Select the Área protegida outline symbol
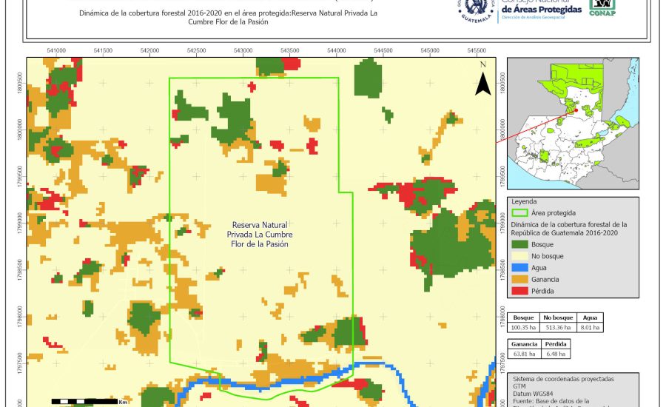This screenshot has height=407, width=666. (521, 212)
